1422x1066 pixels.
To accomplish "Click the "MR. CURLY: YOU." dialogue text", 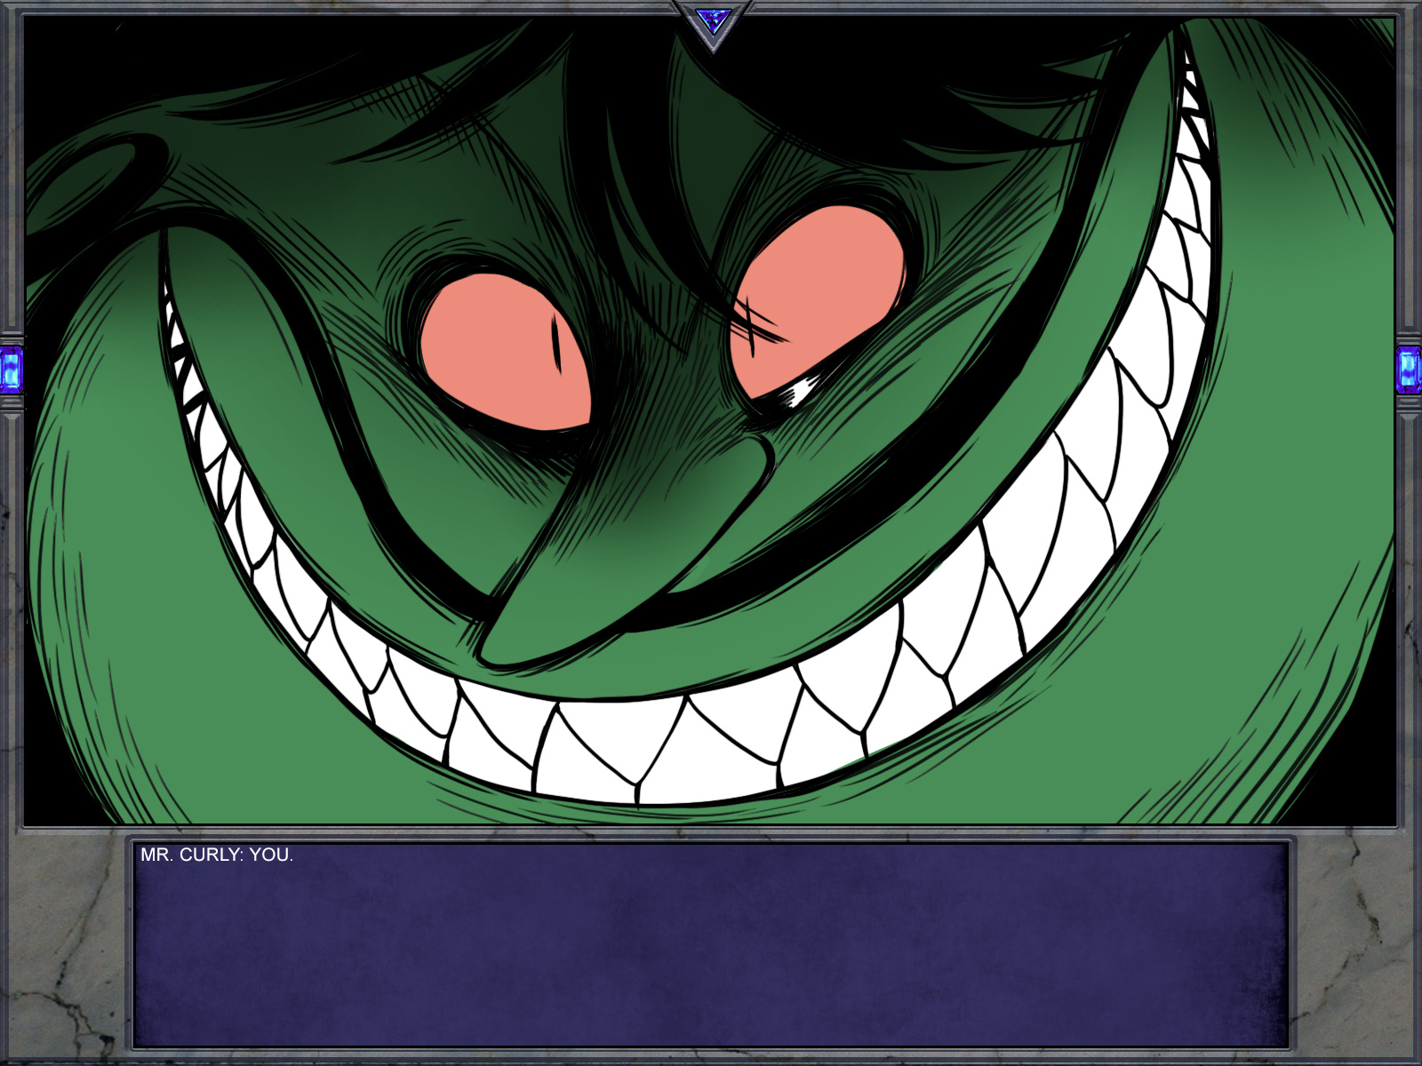I will pos(217,855).
